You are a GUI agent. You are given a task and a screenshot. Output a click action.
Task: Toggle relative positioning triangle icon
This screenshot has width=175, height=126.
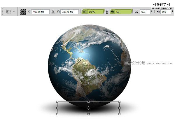click(53, 12)
